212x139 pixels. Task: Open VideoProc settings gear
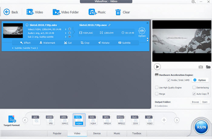[193, 2]
